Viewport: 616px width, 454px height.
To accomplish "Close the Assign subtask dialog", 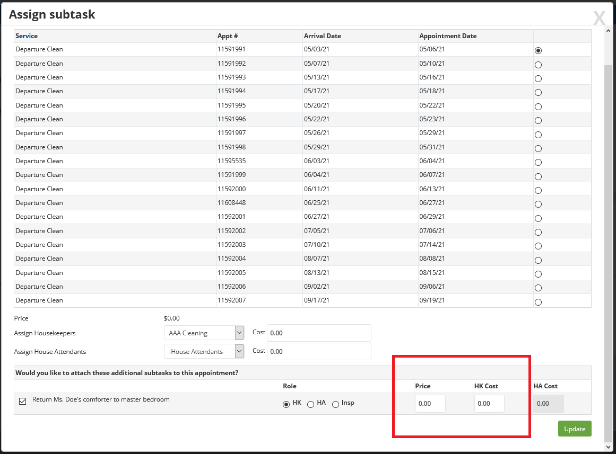I will [599, 18].
